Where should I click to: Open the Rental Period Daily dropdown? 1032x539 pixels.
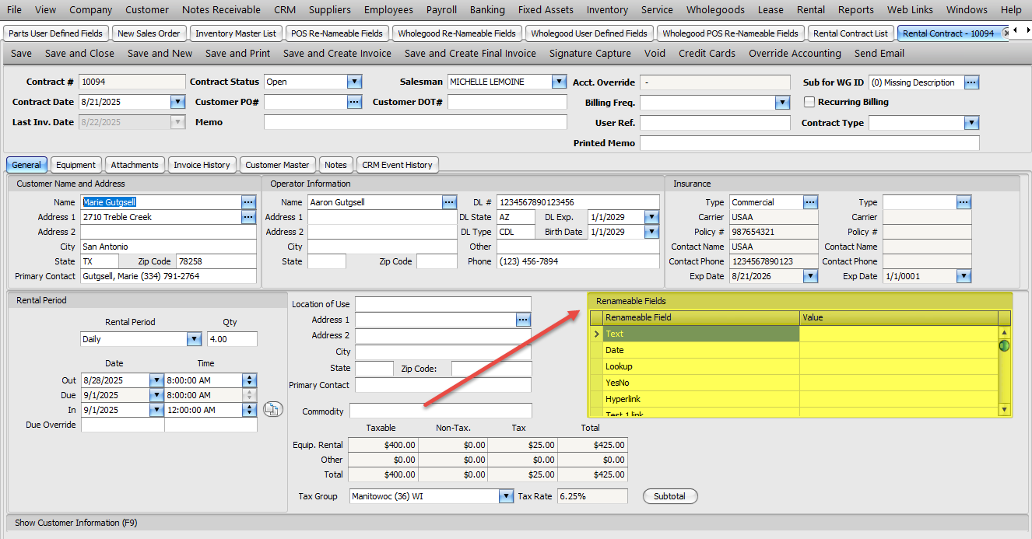(x=194, y=339)
